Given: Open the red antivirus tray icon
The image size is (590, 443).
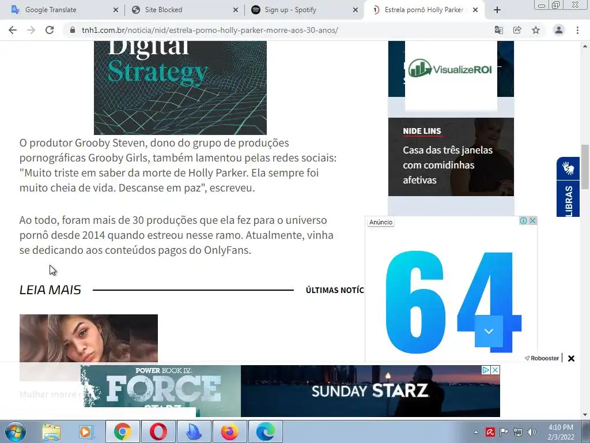Looking at the screenshot, I should [x=490, y=432].
